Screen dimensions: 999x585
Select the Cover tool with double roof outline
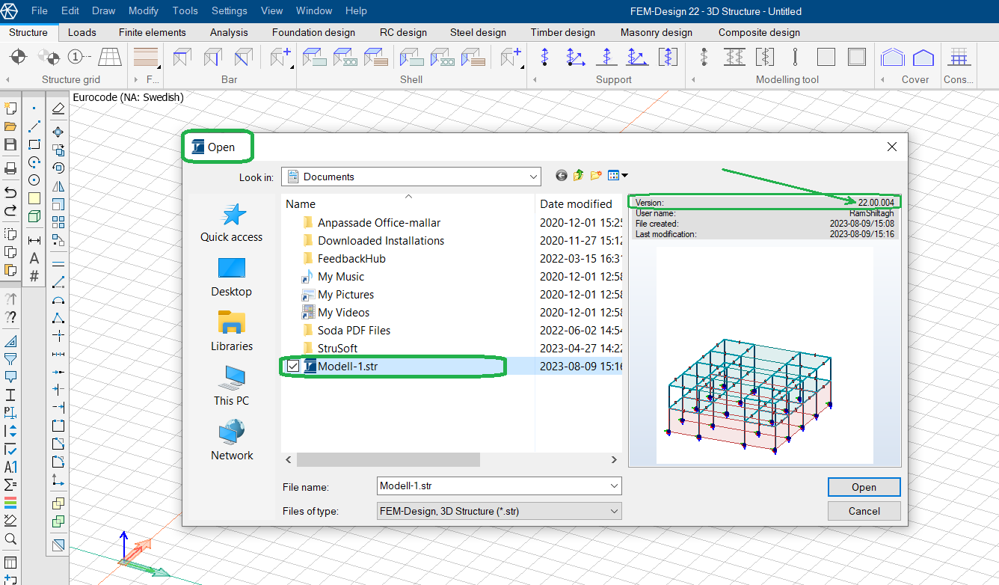(892, 57)
